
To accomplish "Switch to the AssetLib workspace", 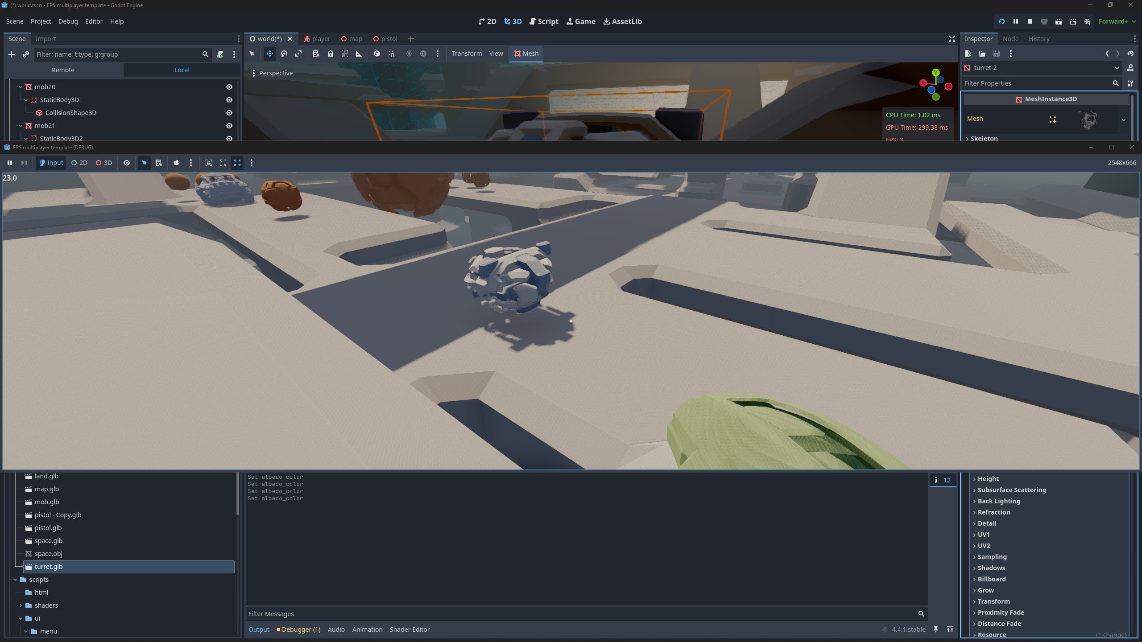I will pos(623,21).
